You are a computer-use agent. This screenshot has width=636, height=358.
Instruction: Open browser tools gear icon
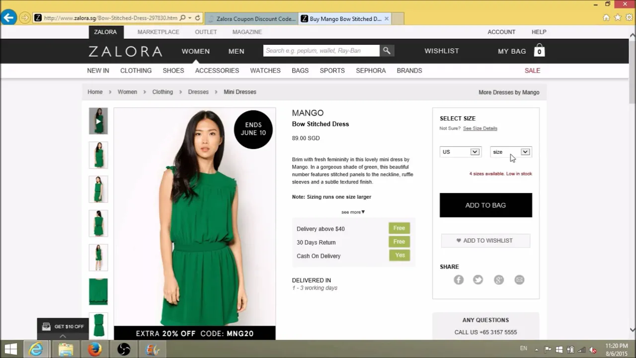click(x=629, y=17)
